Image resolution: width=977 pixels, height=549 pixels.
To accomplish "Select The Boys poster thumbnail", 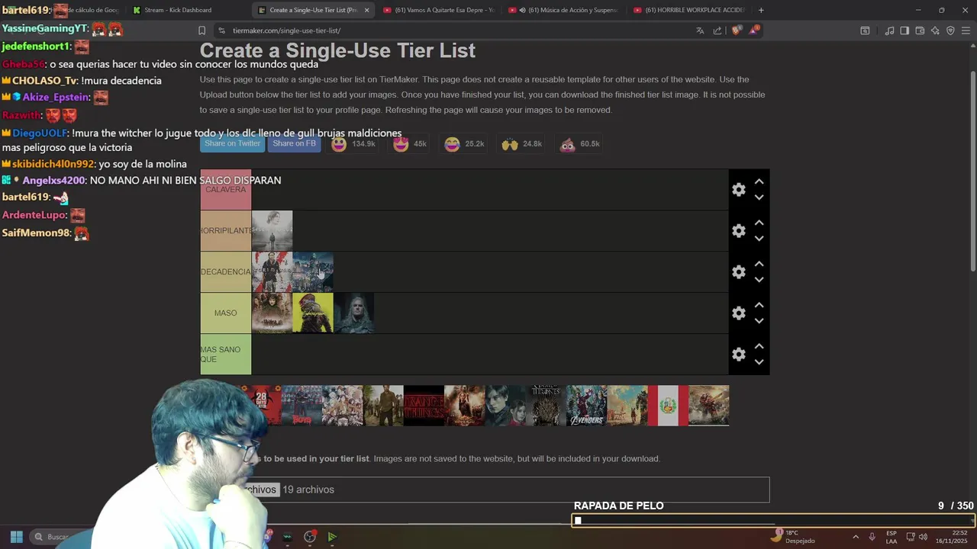I will coord(301,406).
